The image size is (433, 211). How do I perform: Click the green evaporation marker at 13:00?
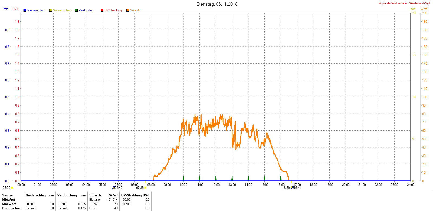(232, 178)
